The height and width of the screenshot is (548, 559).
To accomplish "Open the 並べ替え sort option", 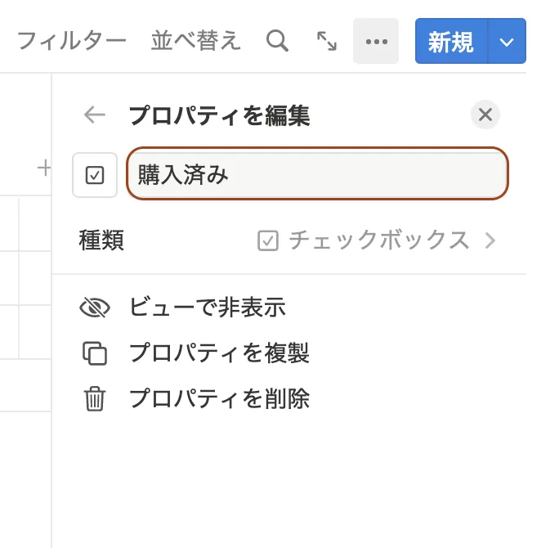I will pyautogui.click(x=195, y=41).
